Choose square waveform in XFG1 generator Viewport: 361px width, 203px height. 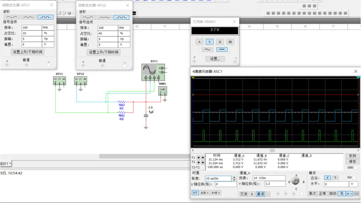[x=45, y=17]
